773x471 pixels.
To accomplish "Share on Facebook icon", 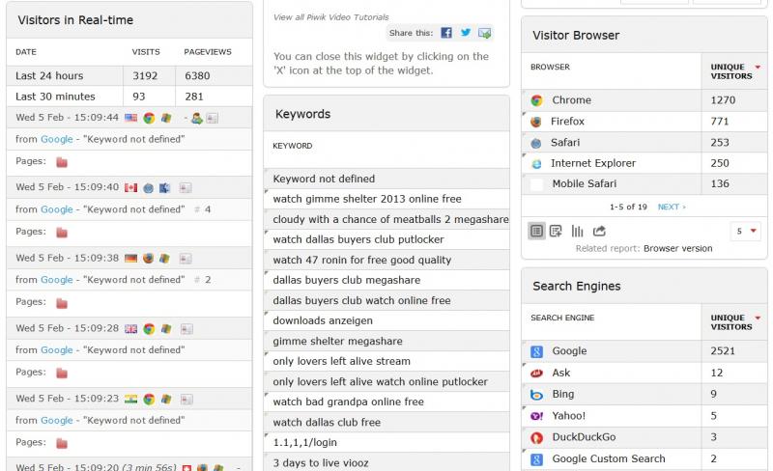I will point(446,33).
